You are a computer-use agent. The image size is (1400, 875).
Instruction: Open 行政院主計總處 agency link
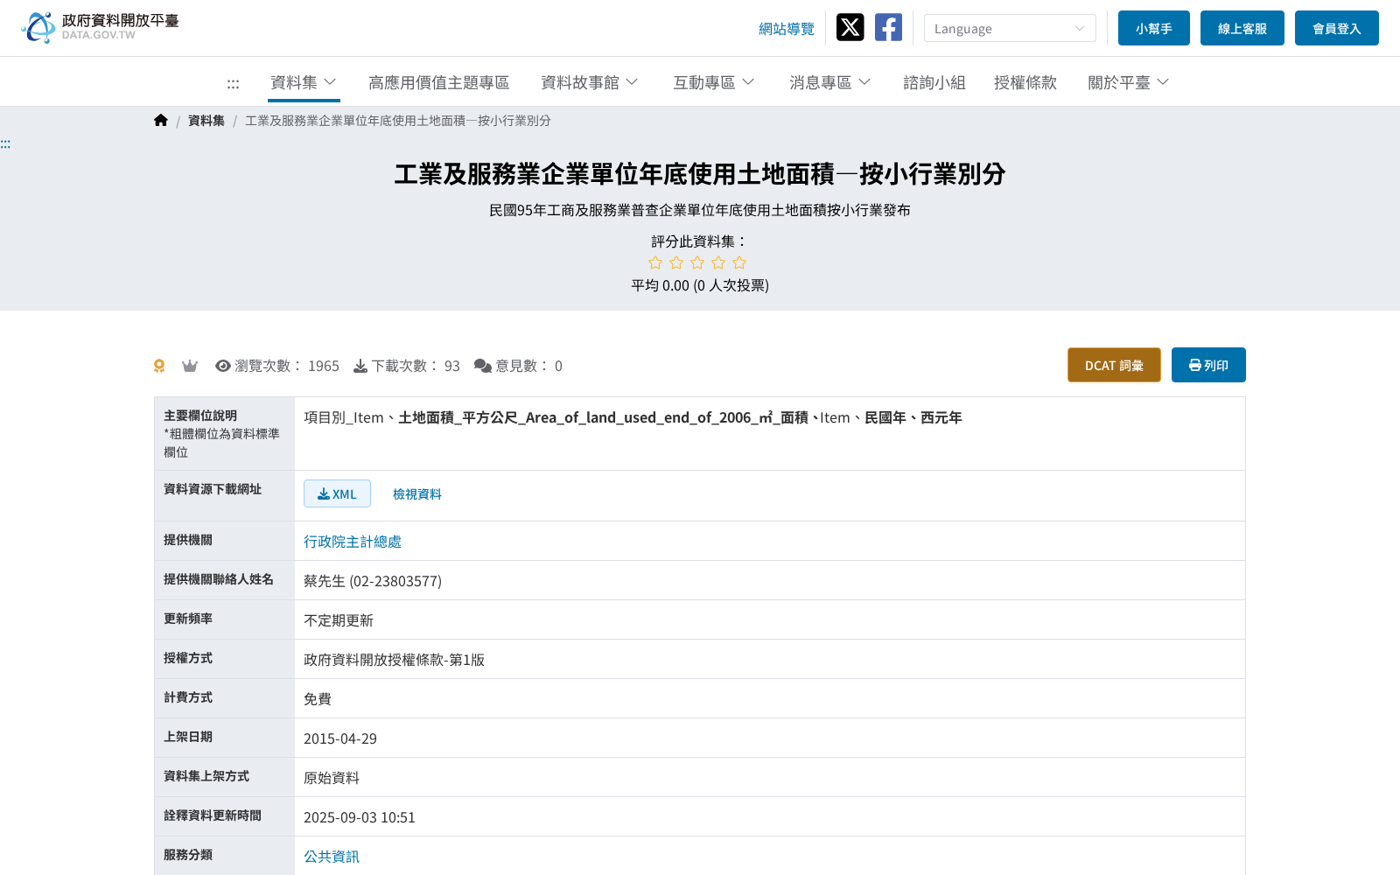[353, 542]
